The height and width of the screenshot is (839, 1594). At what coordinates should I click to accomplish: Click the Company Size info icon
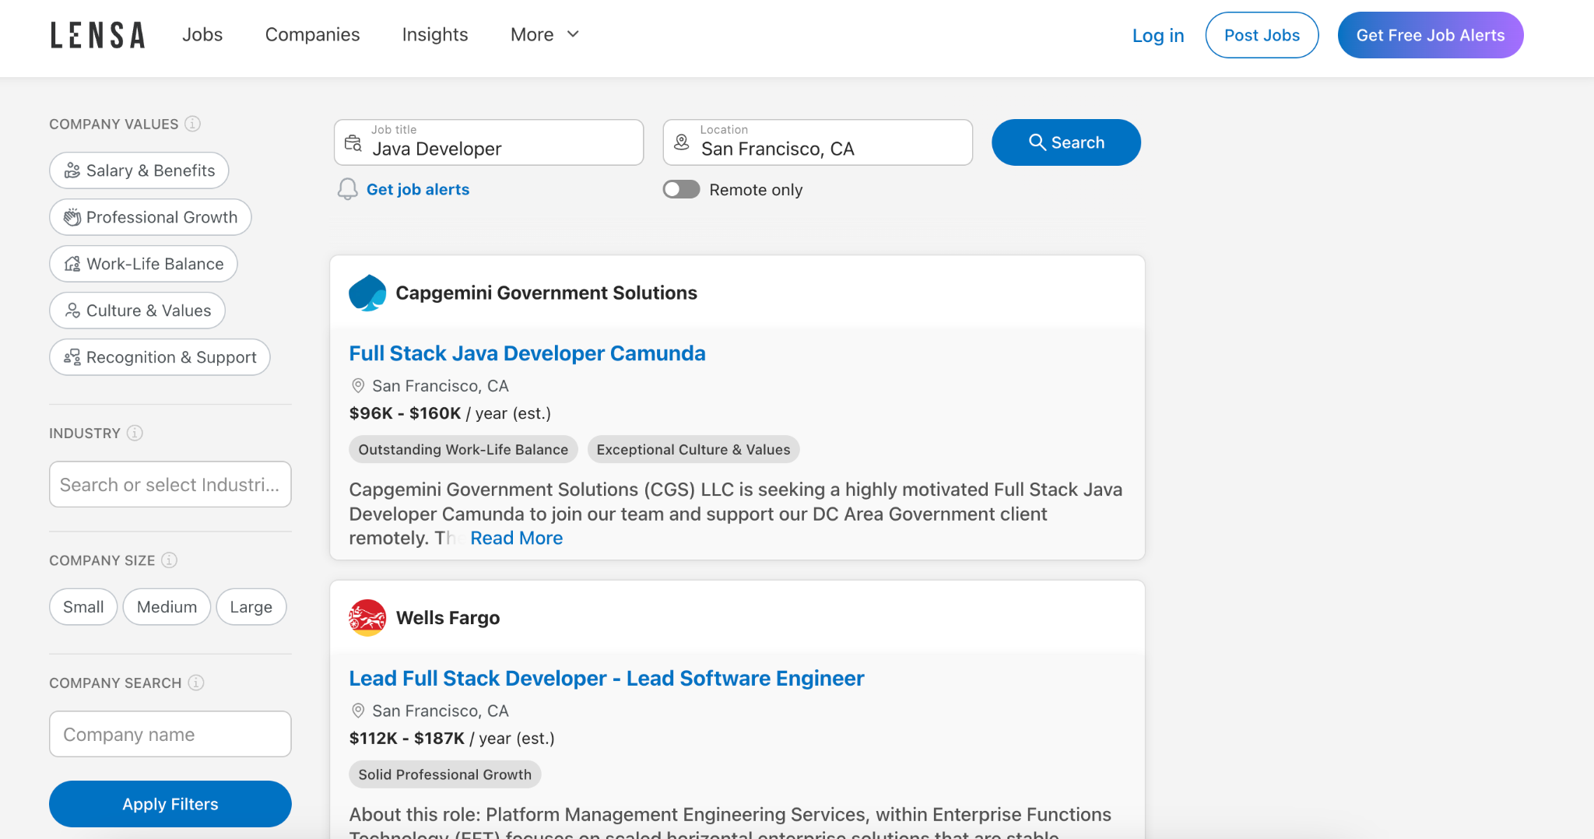click(x=169, y=560)
